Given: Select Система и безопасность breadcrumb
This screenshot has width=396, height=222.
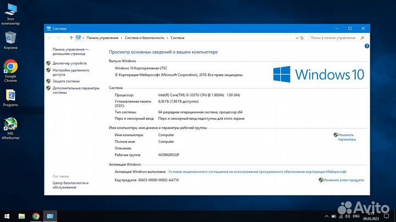Looking at the screenshot, I should (x=144, y=38).
